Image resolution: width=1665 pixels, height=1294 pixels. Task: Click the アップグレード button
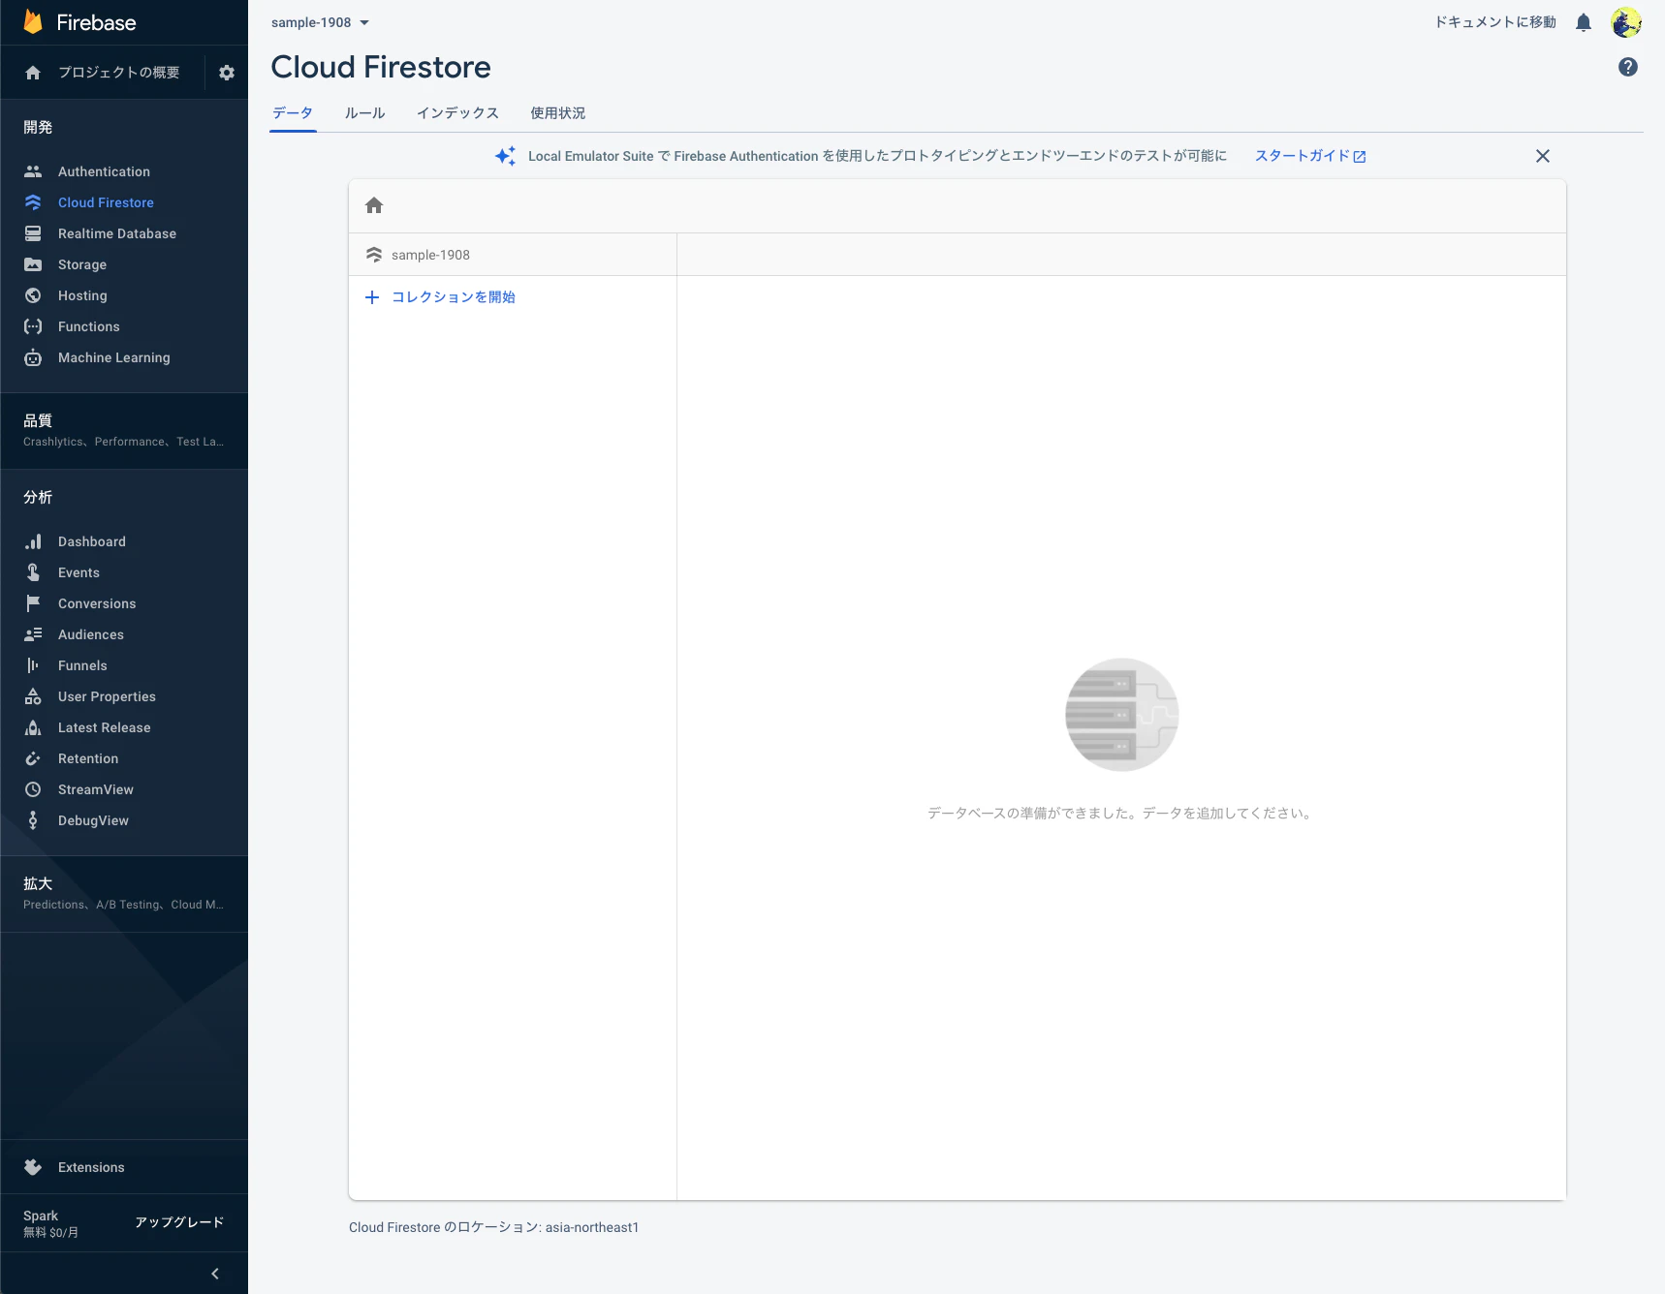(179, 1222)
